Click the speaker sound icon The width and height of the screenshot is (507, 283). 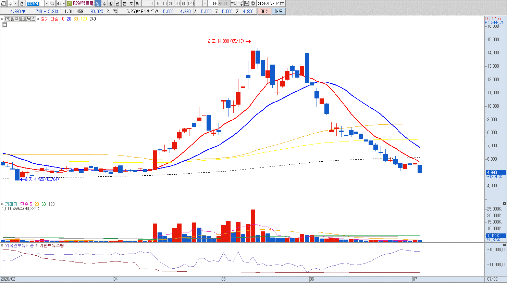59,3
